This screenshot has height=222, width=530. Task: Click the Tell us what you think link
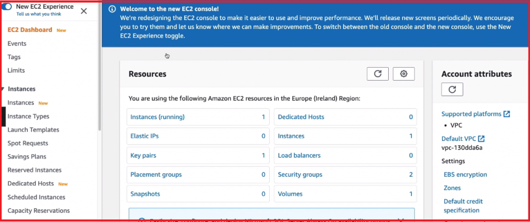(x=38, y=14)
